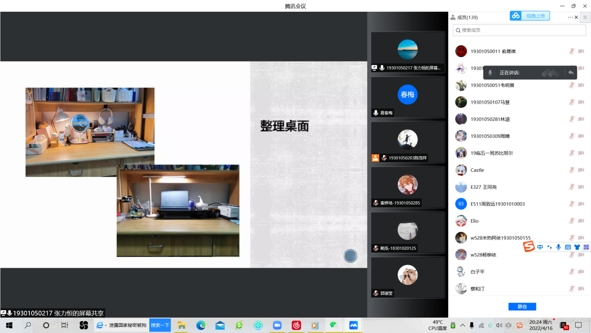Open the hamburger menu beside the members panel
The height and width of the screenshot is (333, 591).
point(585,17)
